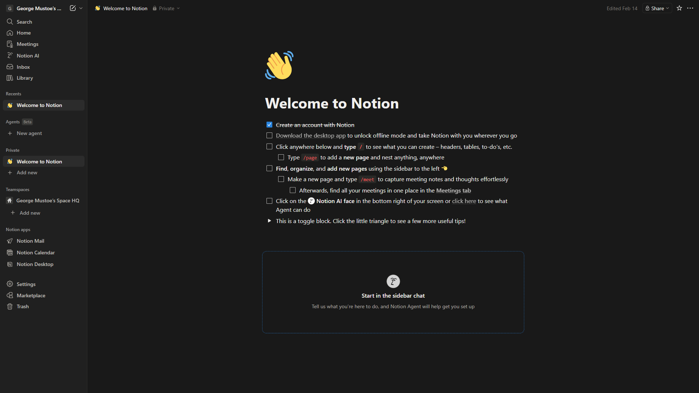
Task: Open Settings
Action: [x=44, y=284]
